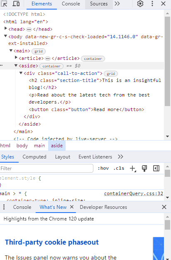Toggle the computed styles sidebar icon
The height and width of the screenshot is (260, 171).
click(x=156, y=168)
